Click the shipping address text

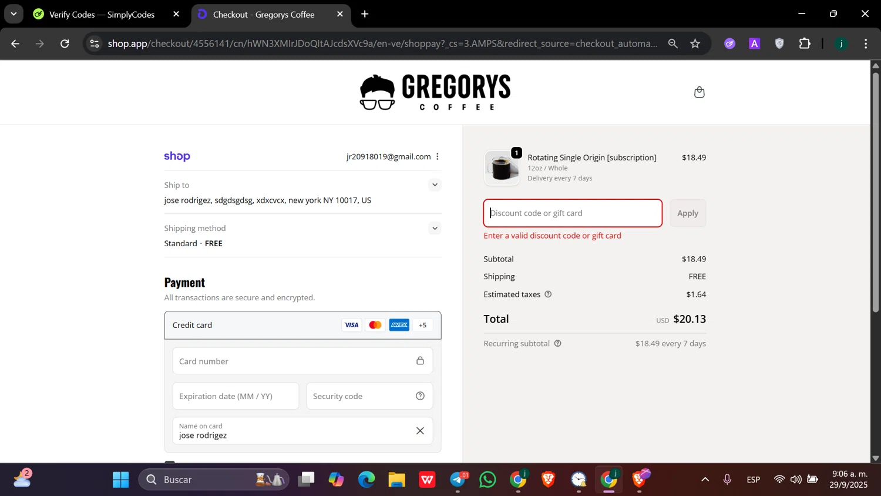pos(268,200)
